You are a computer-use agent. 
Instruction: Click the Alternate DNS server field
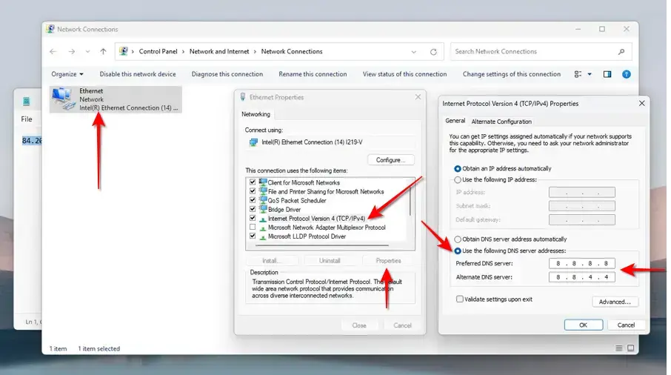pos(582,277)
